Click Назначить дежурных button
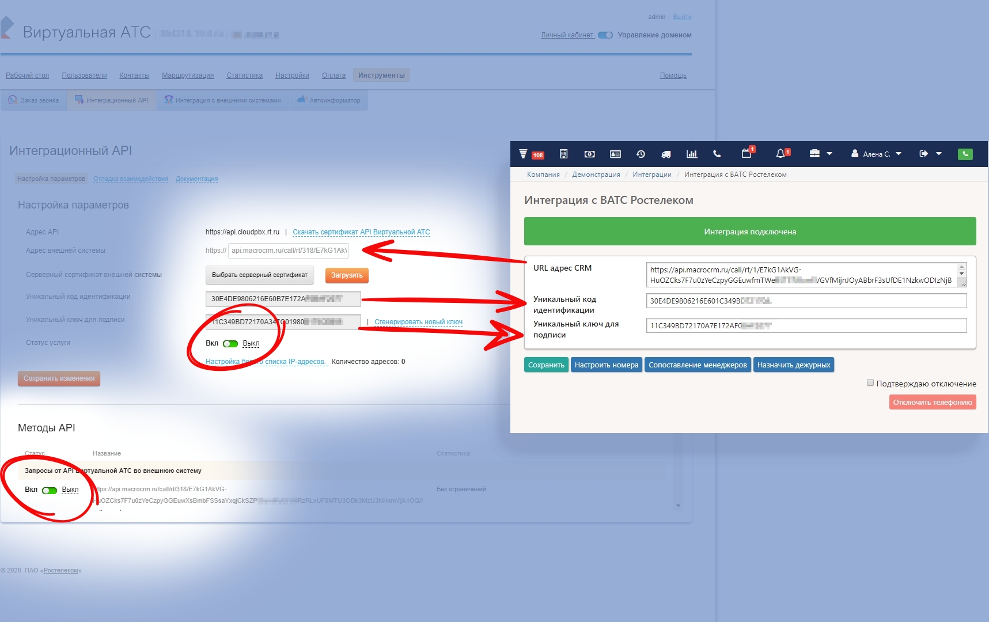989x622 pixels. [x=794, y=365]
